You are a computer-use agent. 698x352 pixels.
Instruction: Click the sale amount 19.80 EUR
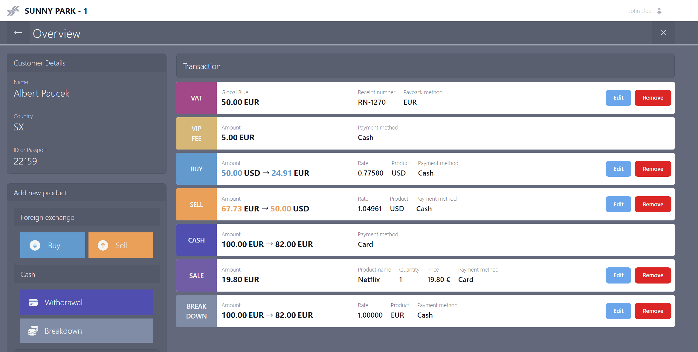[x=240, y=280]
